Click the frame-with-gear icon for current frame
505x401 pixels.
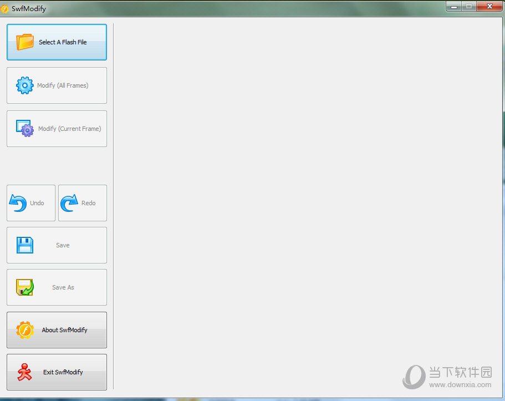[25, 128]
